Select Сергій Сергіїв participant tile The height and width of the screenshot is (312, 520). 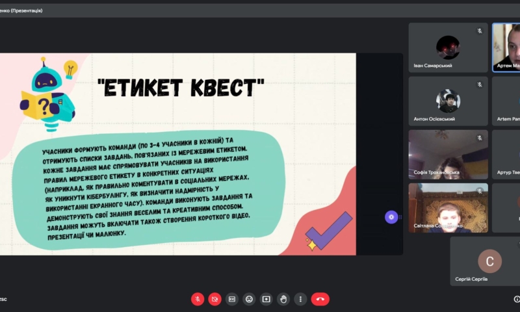click(x=485, y=261)
